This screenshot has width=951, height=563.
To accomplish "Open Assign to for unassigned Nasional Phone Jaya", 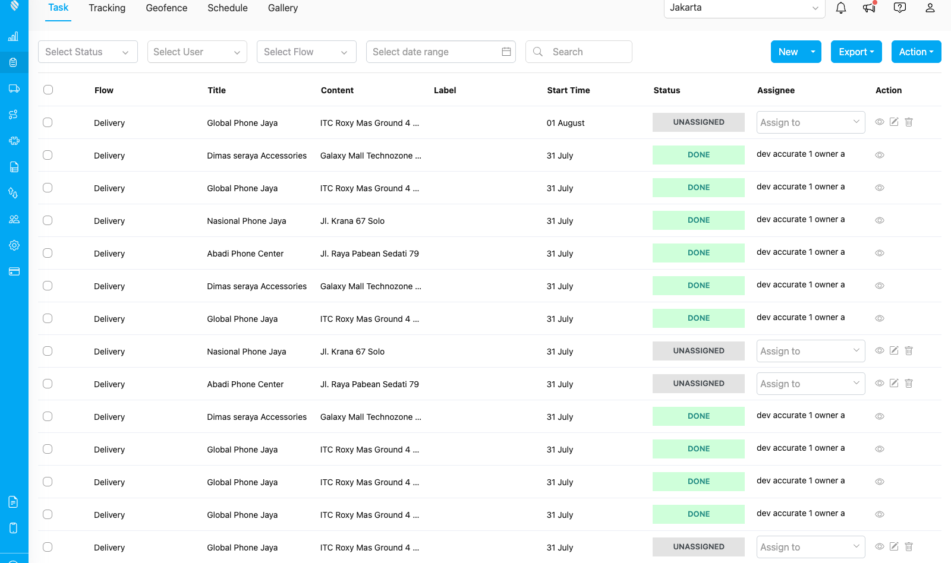I will click(x=811, y=351).
